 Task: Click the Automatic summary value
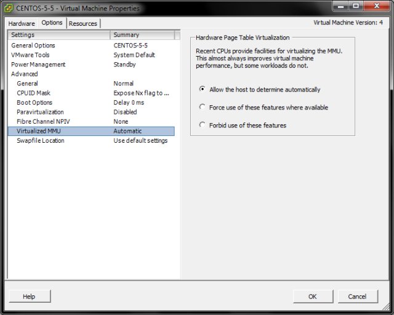click(127, 131)
